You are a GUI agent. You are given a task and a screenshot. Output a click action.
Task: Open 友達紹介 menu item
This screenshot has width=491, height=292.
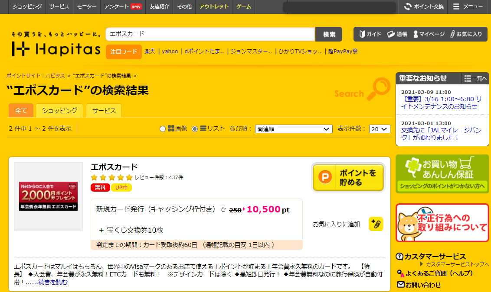159,6
